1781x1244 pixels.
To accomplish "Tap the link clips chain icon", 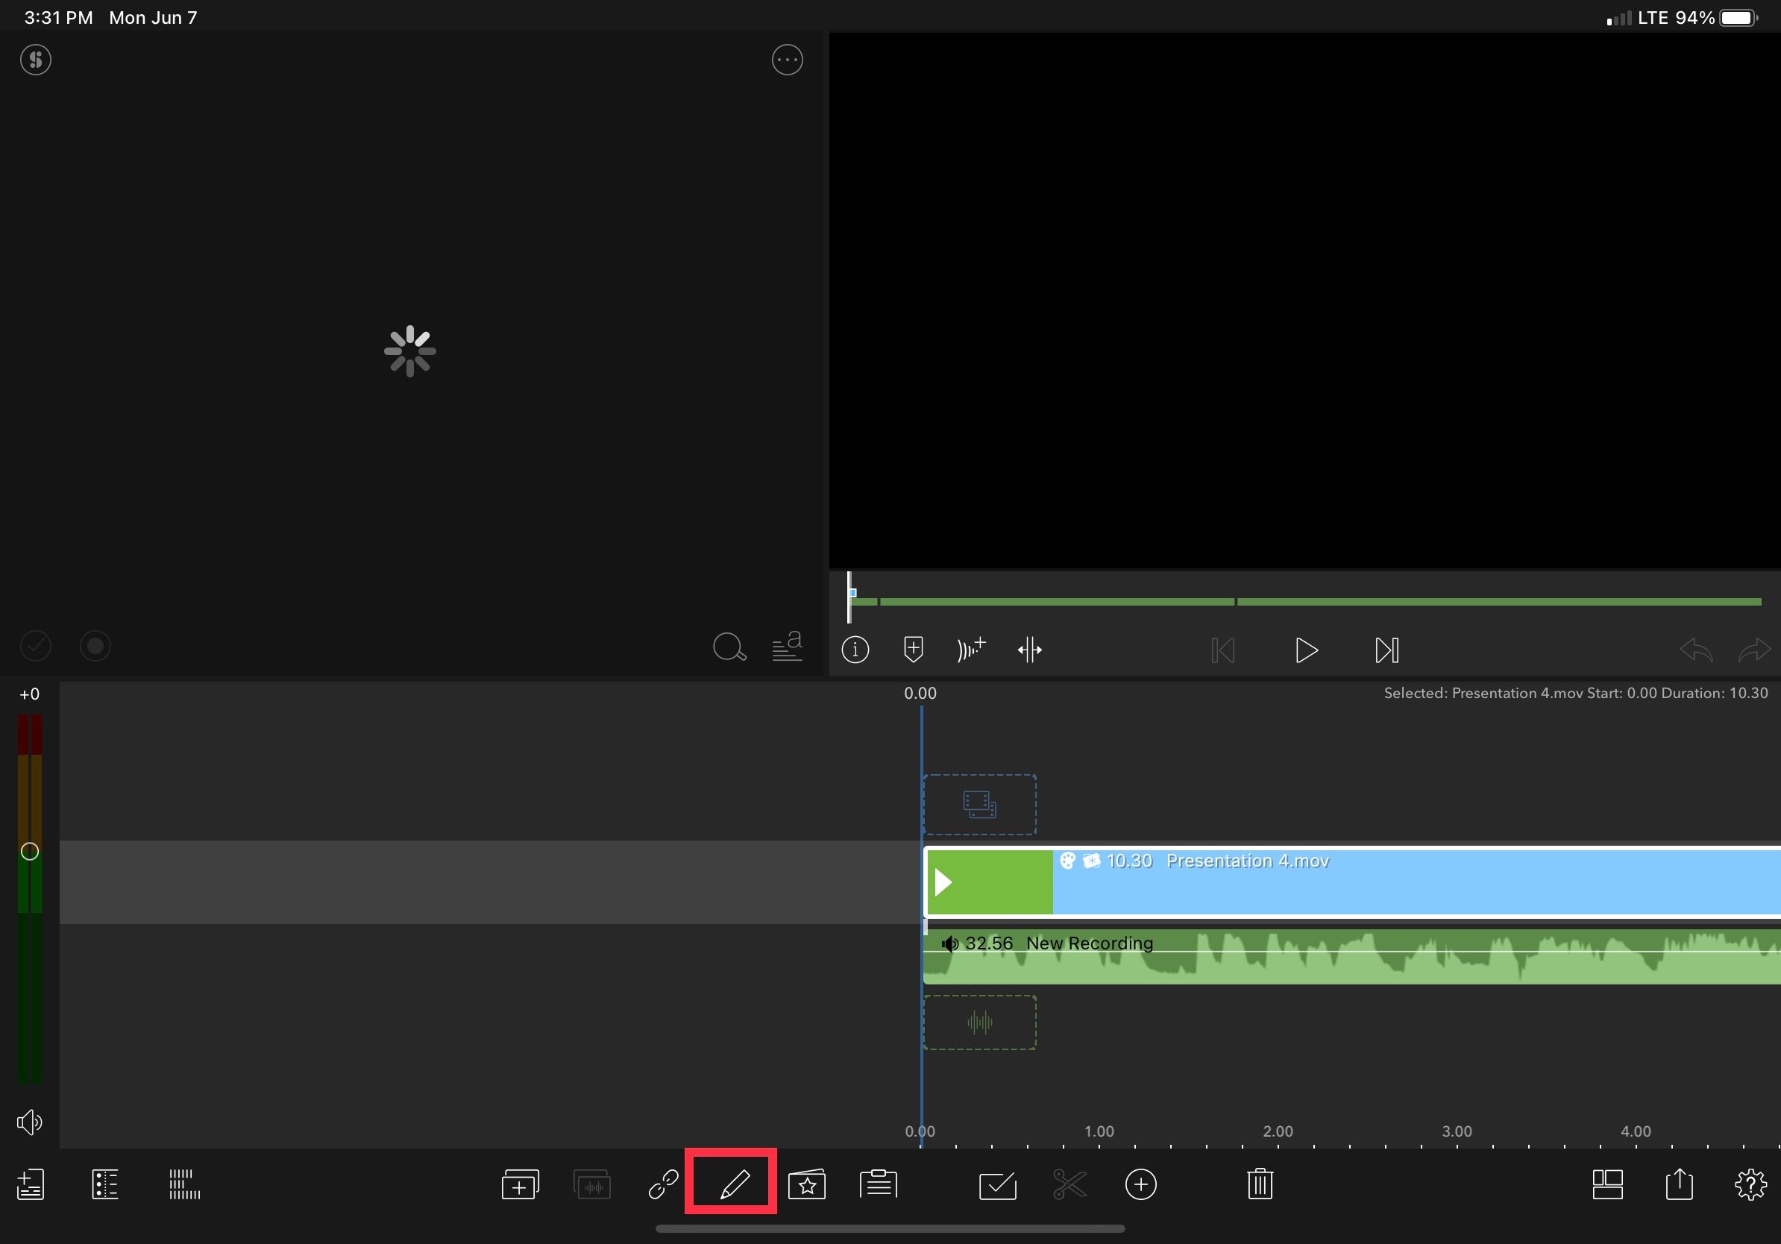I will tap(663, 1184).
